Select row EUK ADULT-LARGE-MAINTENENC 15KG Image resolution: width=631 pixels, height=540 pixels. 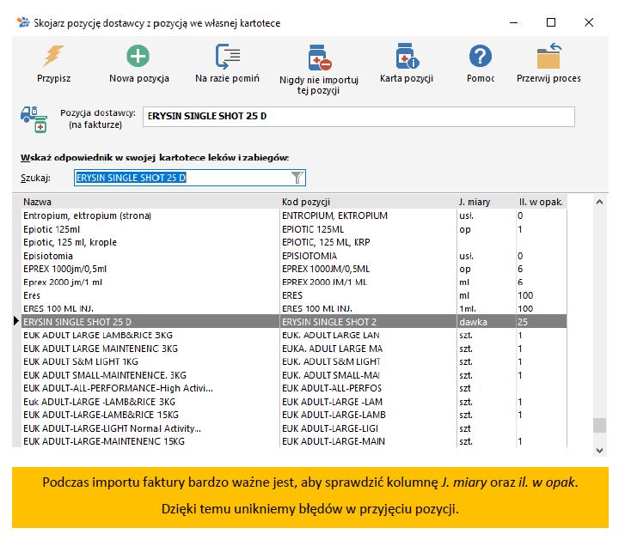[294, 441]
